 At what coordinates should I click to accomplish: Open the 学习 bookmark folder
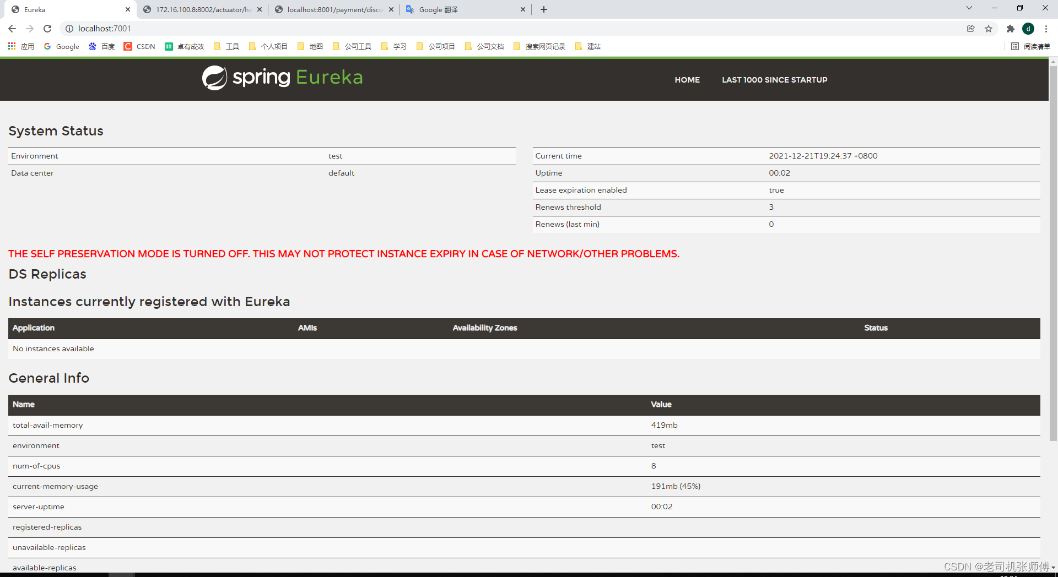pos(394,46)
